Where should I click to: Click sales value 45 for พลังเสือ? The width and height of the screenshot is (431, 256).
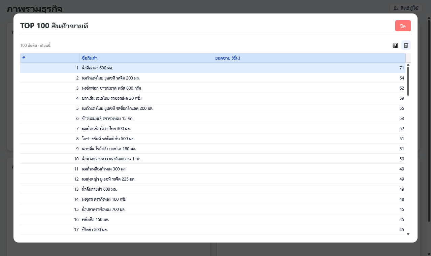pos(401,220)
